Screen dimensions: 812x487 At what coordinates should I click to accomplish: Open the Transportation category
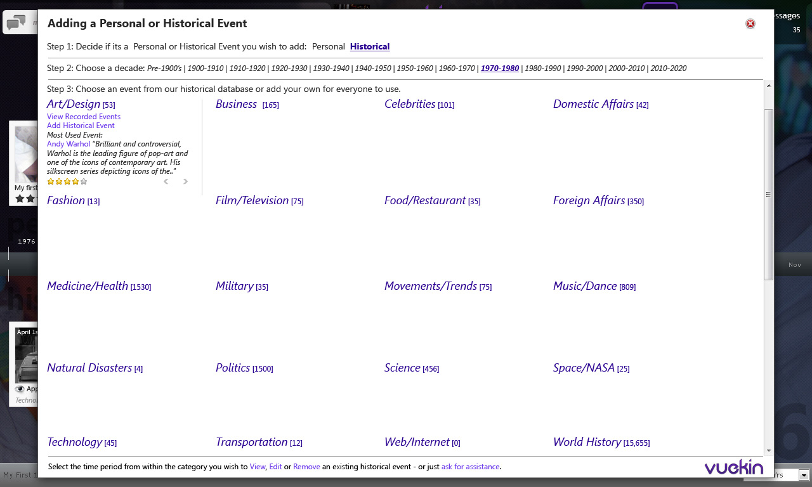(251, 442)
